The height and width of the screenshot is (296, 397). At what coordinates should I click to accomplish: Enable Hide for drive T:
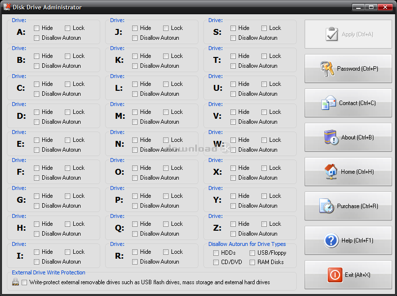click(x=233, y=56)
